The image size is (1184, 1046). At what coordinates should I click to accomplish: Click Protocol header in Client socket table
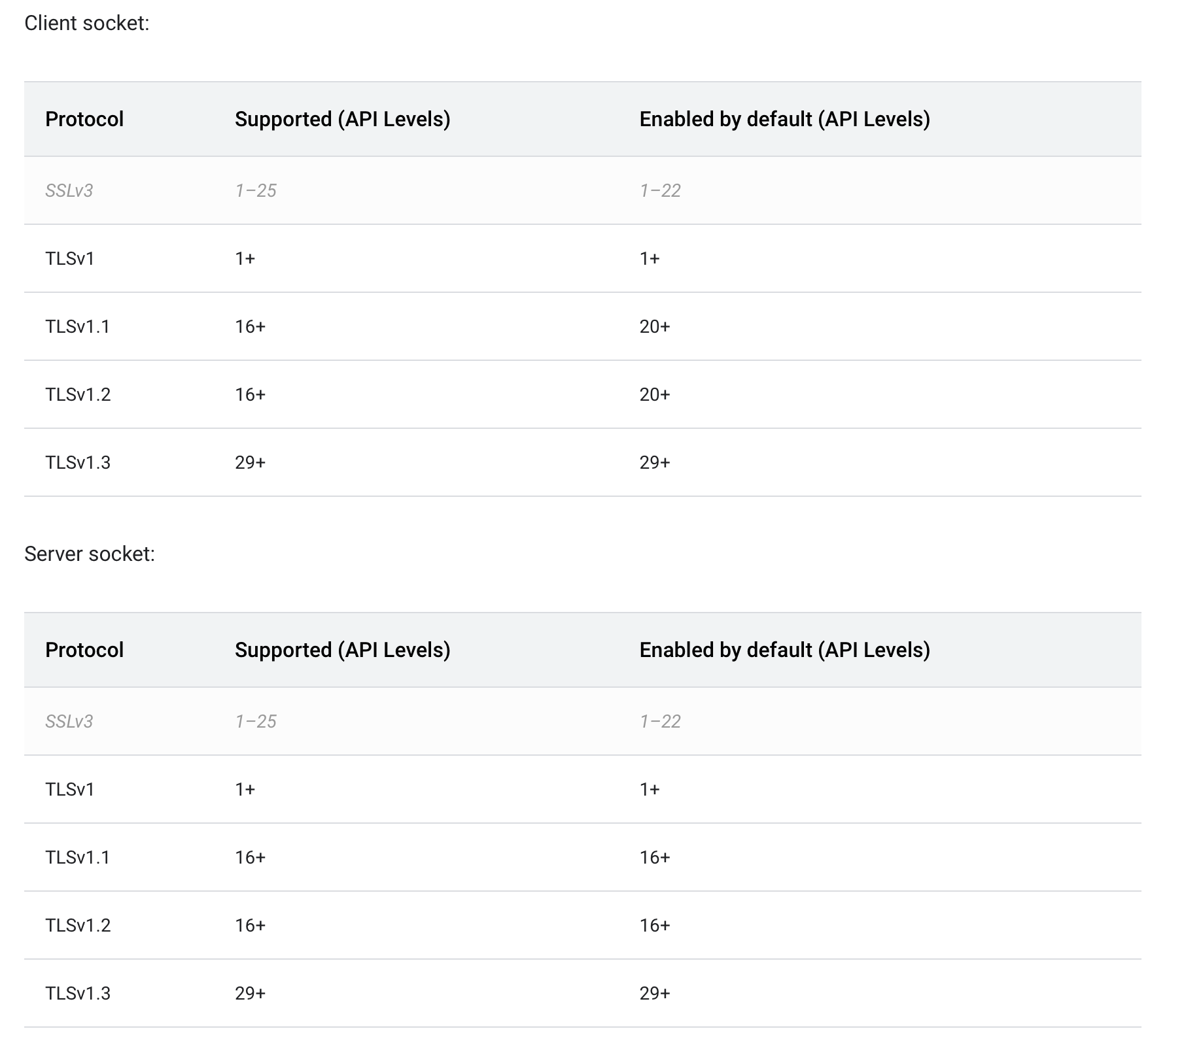(84, 119)
